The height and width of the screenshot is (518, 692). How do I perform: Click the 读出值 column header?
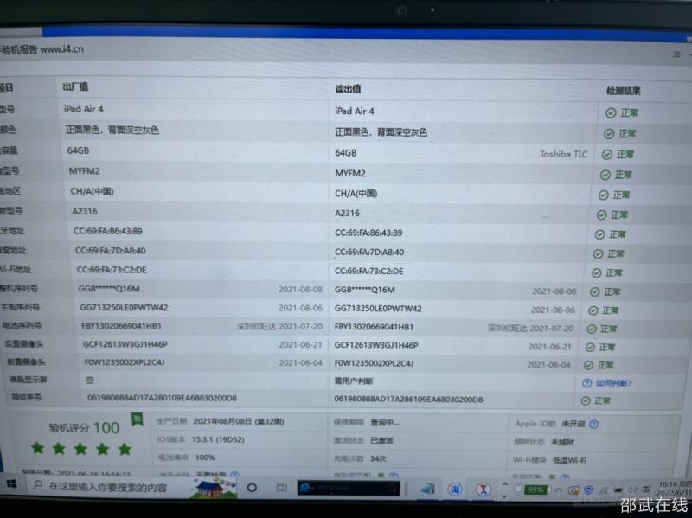[x=348, y=89]
